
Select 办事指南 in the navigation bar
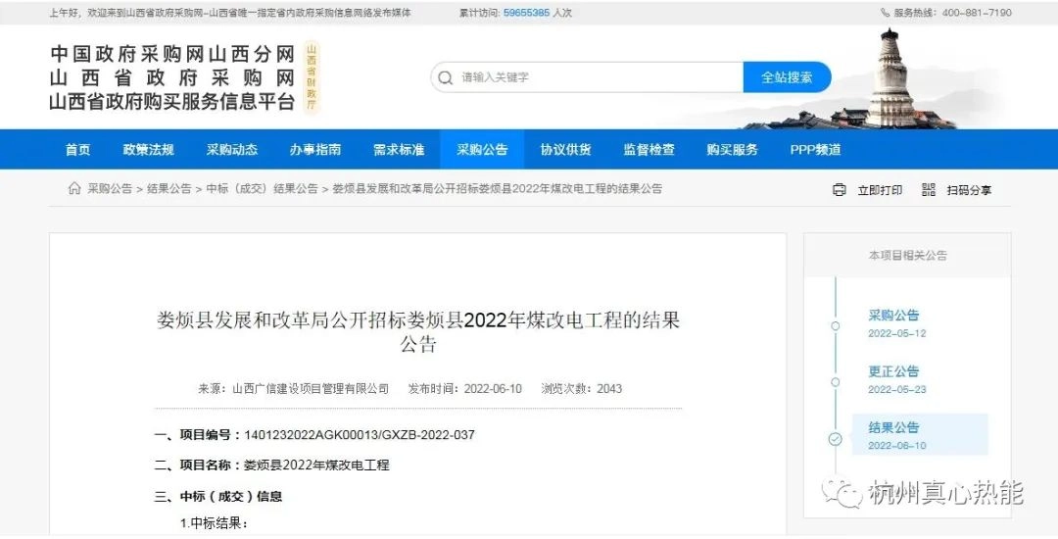[x=315, y=150]
